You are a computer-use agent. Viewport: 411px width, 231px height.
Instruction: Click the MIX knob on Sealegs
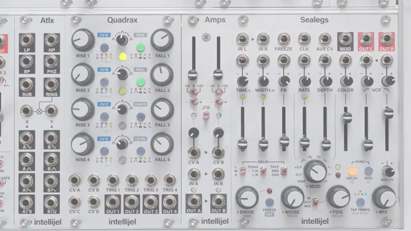[384, 198]
